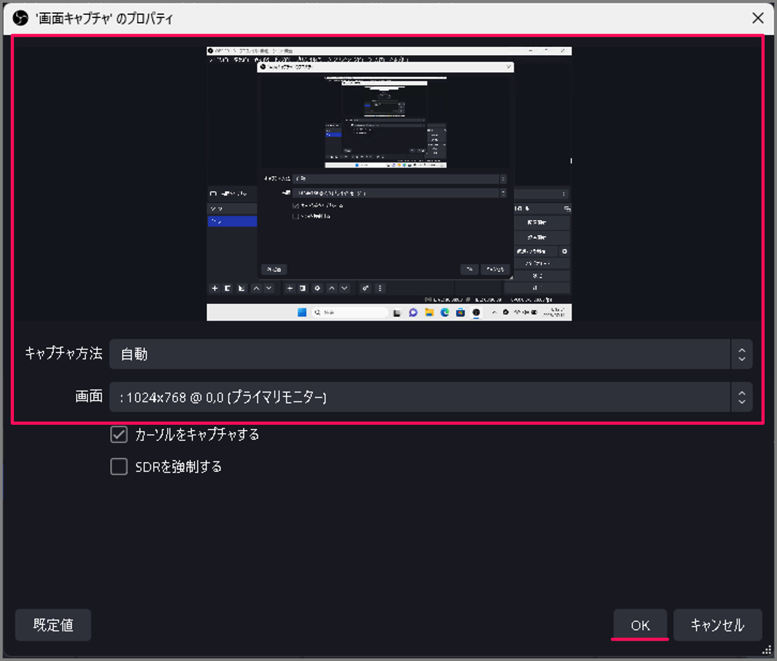The height and width of the screenshot is (661, 777).
Task: Uncheck カーソルをキャプチャする
Action: [x=119, y=434]
